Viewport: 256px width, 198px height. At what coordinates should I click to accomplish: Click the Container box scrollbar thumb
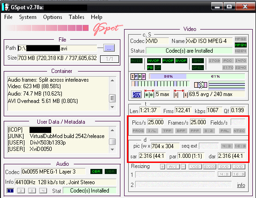pos(113,98)
